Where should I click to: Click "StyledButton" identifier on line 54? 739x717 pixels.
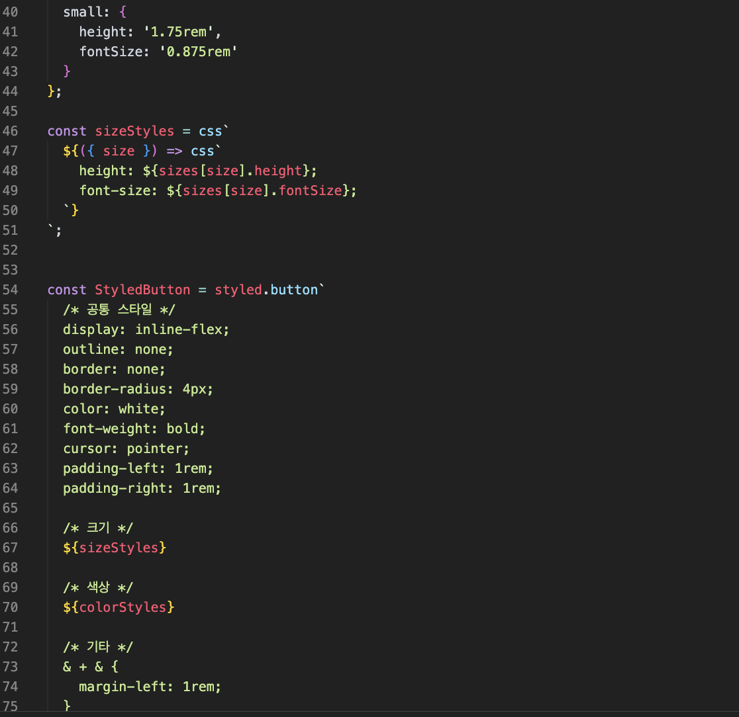142,290
